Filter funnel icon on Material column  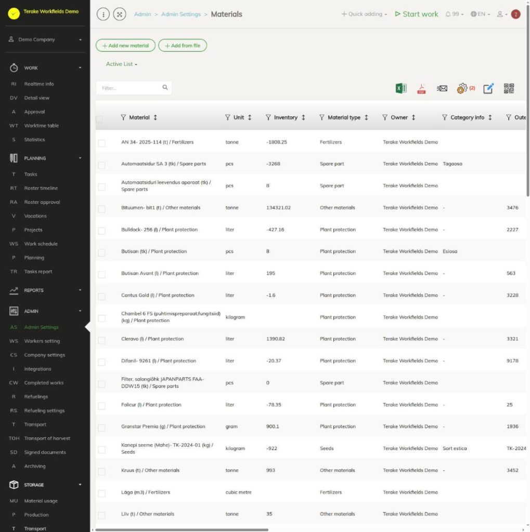pyautogui.click(x=123, y=117)
